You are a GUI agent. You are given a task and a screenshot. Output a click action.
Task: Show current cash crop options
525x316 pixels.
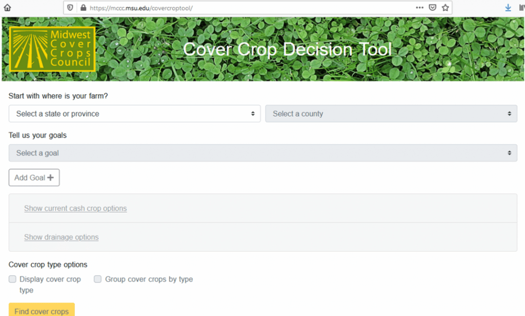[75, 209]
